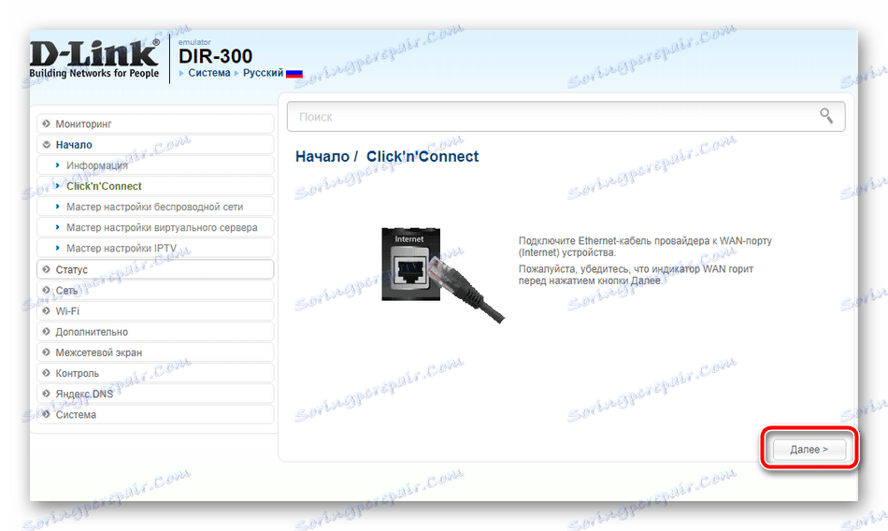Open the Русский language dropdown
The image size is (888, 531).
(x=263, y=73)
